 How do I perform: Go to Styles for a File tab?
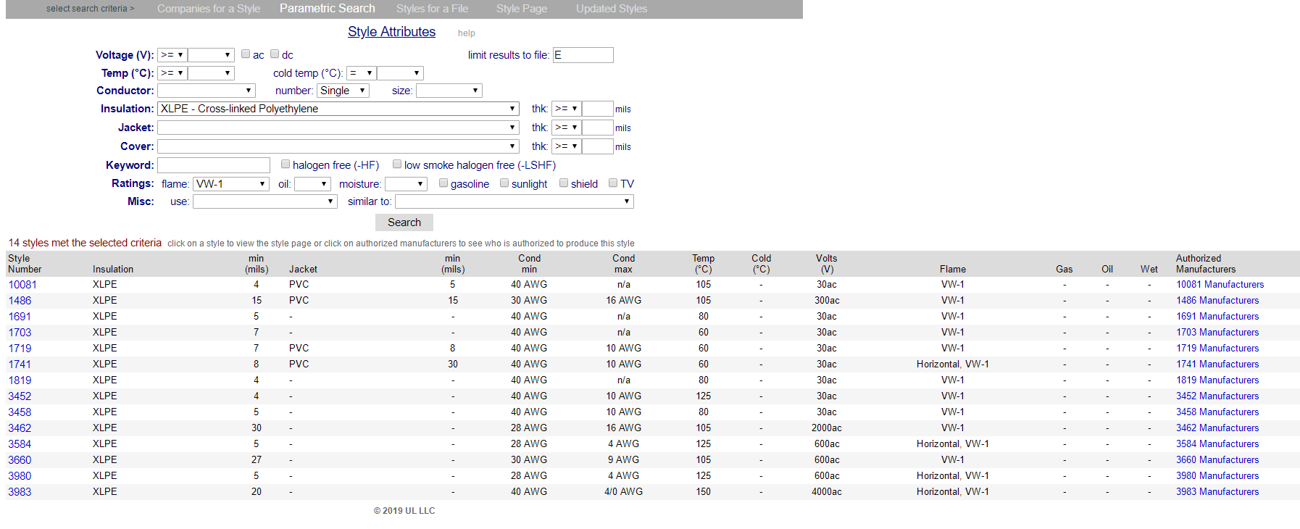pos(432,9)
